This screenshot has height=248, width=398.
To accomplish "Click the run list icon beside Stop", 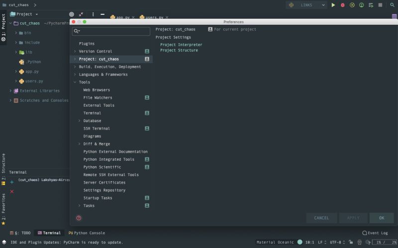I will pyautogui.click(x=371, y=5).
